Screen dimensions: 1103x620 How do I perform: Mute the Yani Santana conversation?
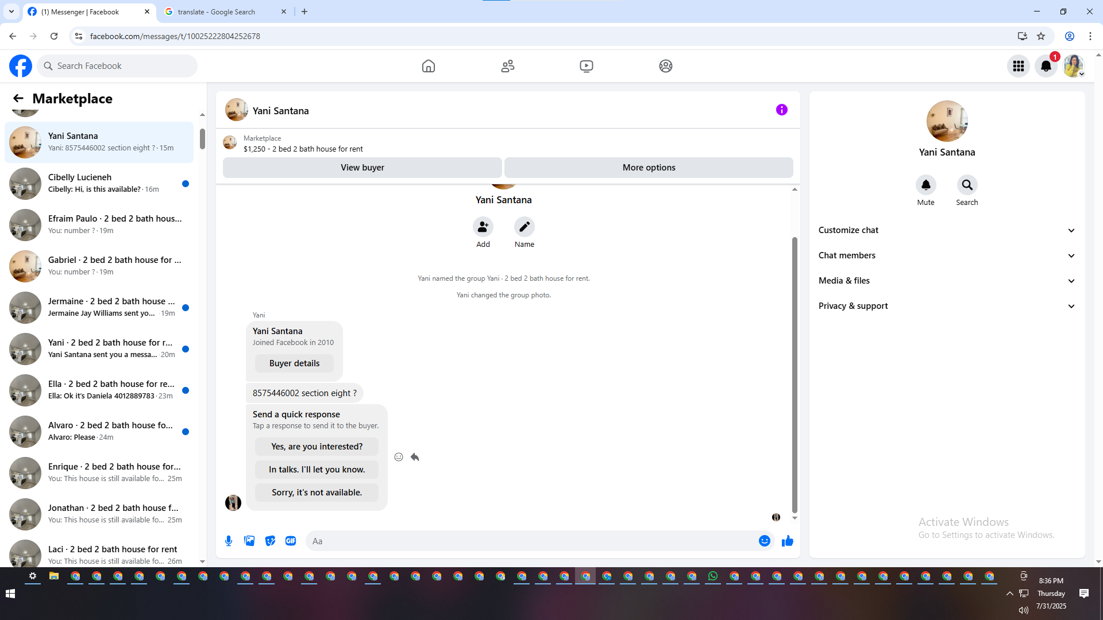coord(925,185)
